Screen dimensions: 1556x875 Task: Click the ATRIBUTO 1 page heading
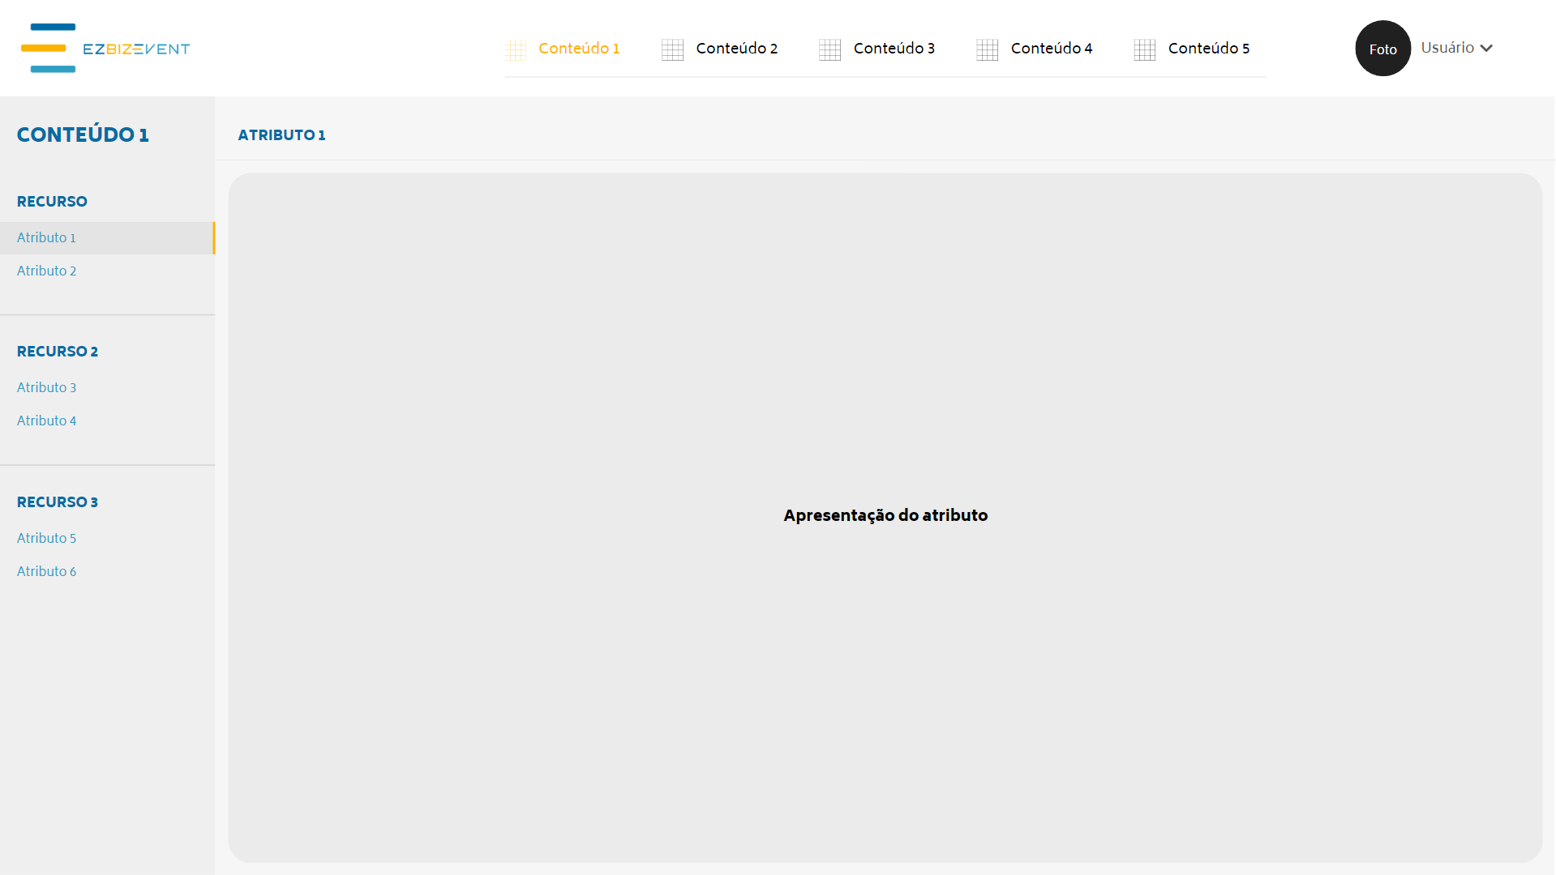tap(281, 135)
